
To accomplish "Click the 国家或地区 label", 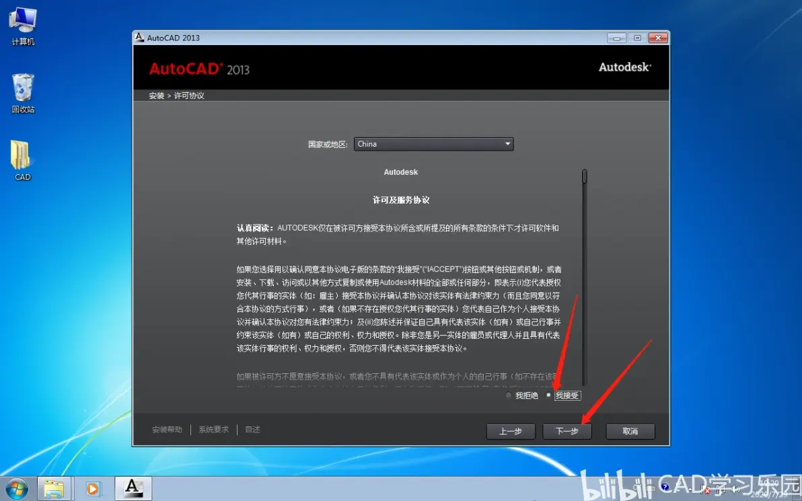I will pos(328,144).
